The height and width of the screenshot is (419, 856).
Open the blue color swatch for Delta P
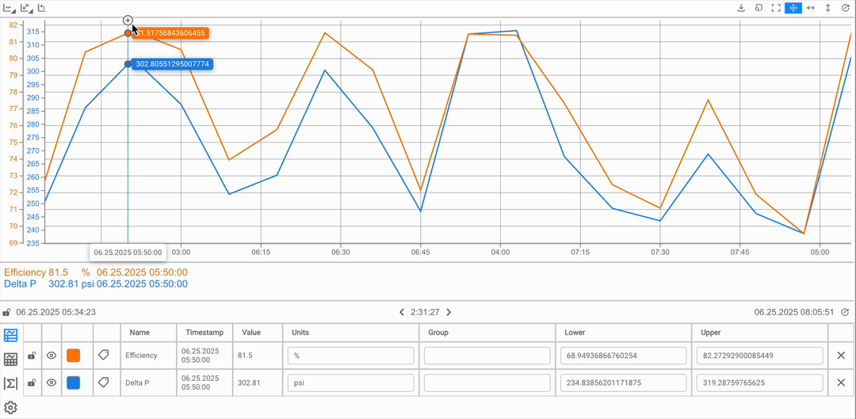point(73,383)
